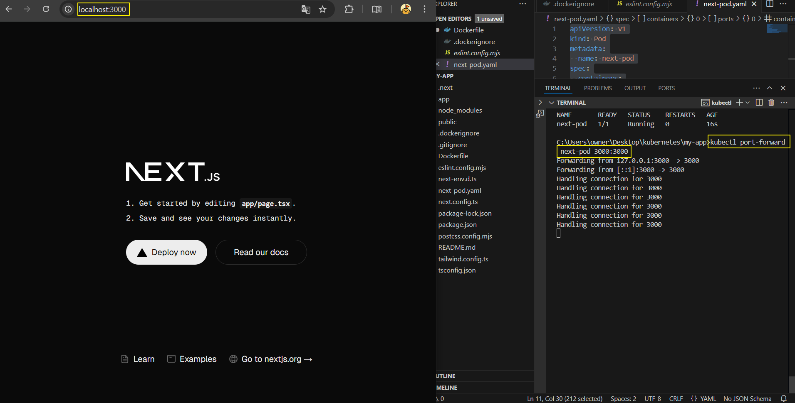Expand the Outline section
Viewport: 795px width, 403px height.
(485, 376)
